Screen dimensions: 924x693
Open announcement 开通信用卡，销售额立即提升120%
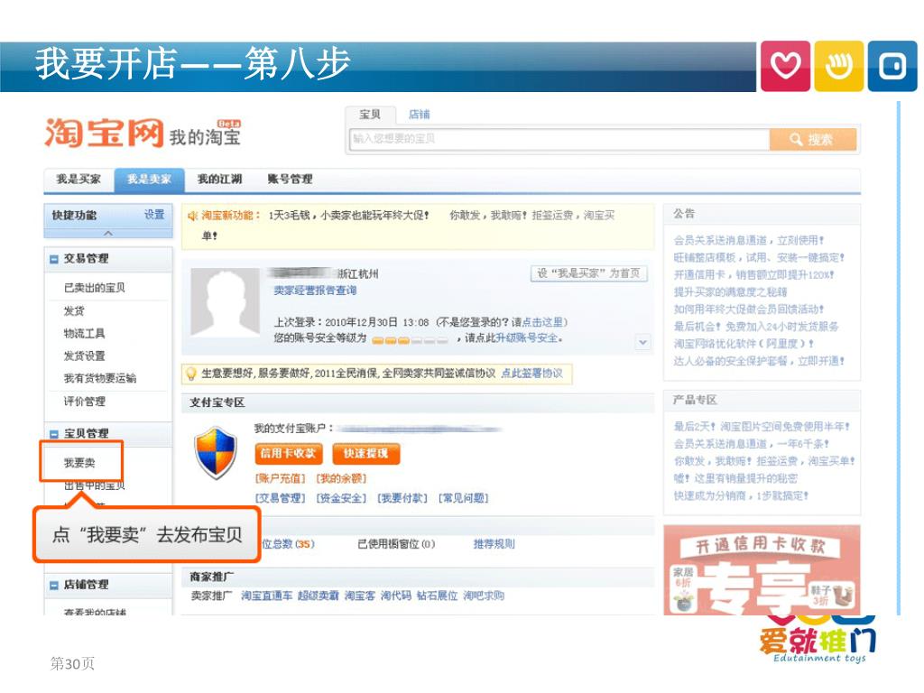click(753, 274)
